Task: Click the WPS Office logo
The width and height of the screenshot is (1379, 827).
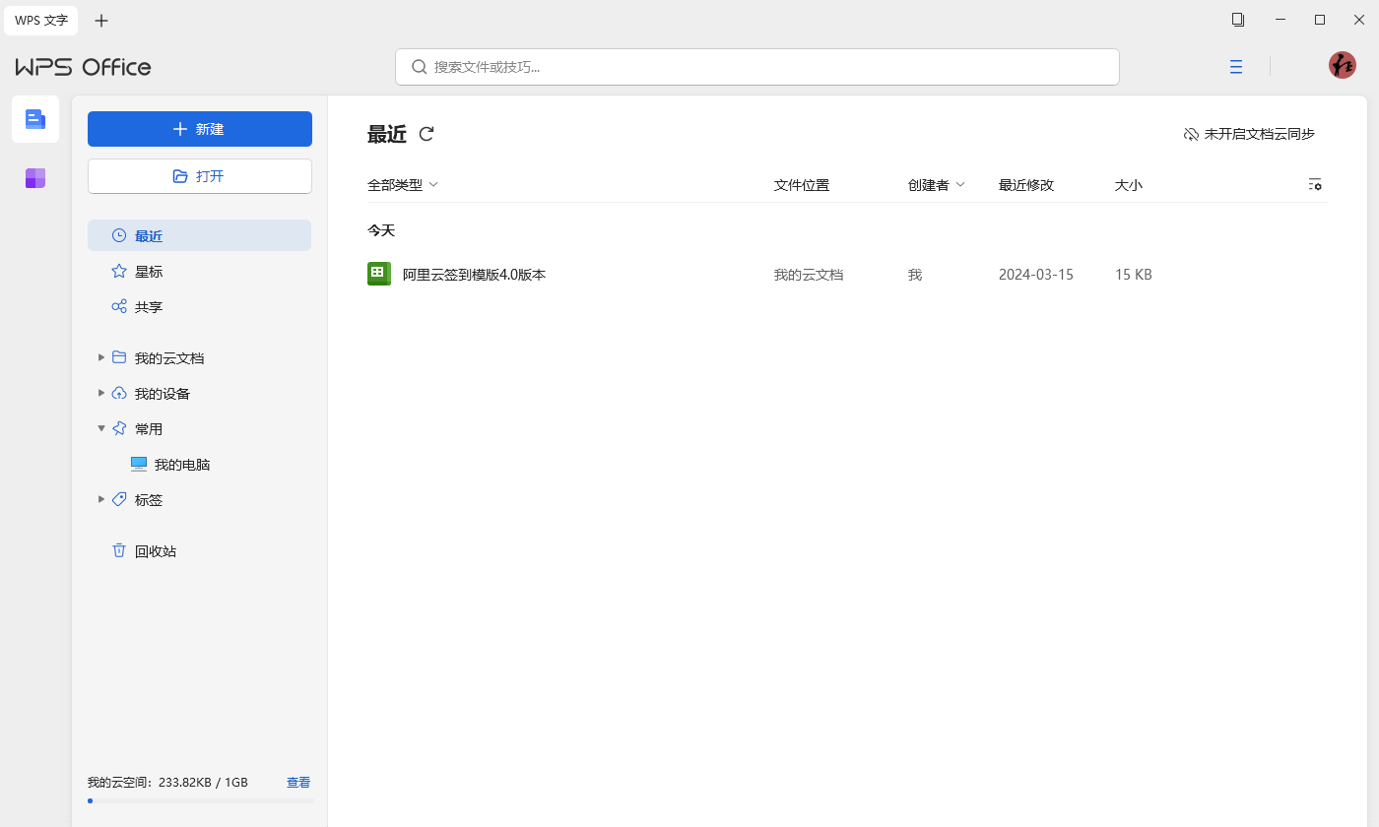Action: (84, 67)
